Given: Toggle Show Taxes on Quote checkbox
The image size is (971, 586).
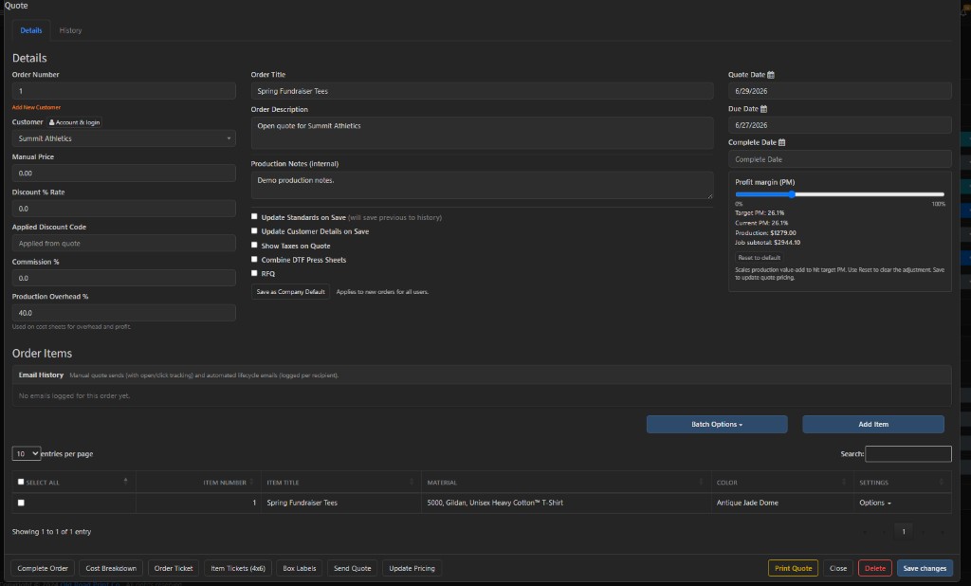Looking at the screenshot, I should pyautogui.click(x=254, y=246).
